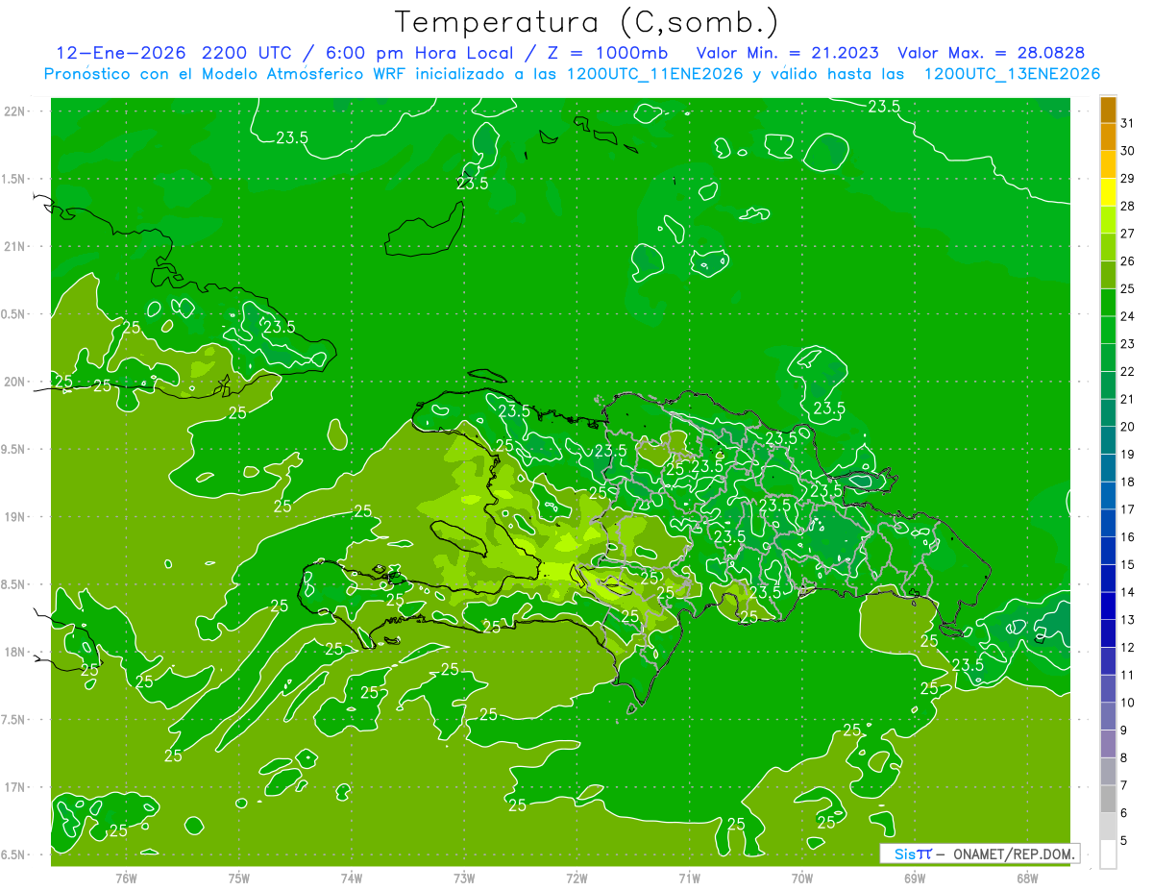Click 'Valor Max. = 28.0828' text
Image resolution: width=1153 pixels, height=891 pixels.
click(992, 53)
